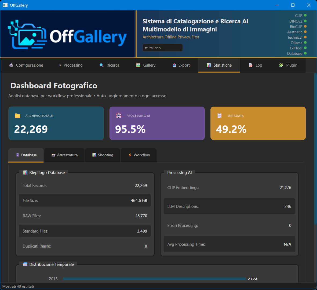Click the chart icon next to Riepilogo Database

click(x=25, y=172)
